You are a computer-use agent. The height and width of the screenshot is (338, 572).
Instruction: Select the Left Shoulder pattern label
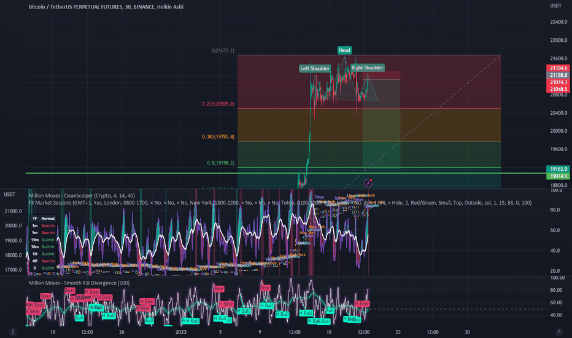(315, 68)
